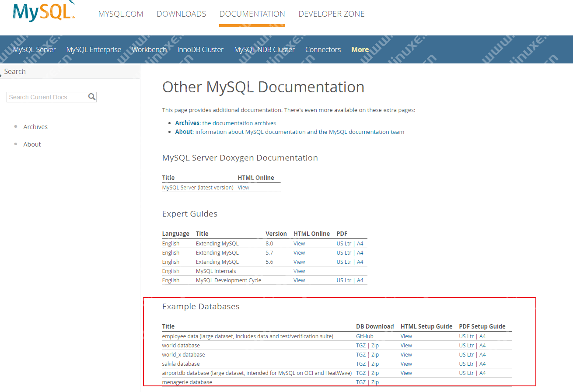Follow the Archives link in intro list
The height and width of the screenshot is (392, 573).
(x=187, y=123)
